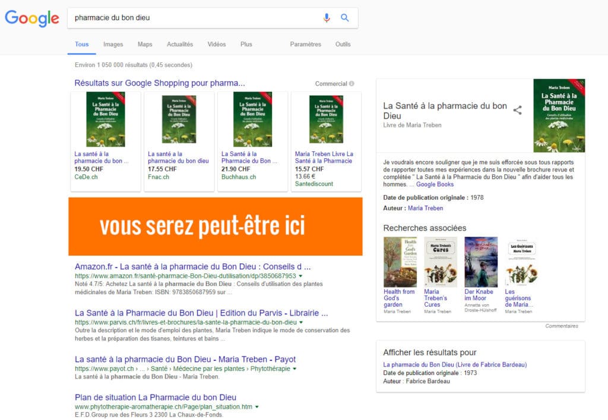
Task: Click the orange vous serez peut-être ici banner
Action: click(216, 226)
